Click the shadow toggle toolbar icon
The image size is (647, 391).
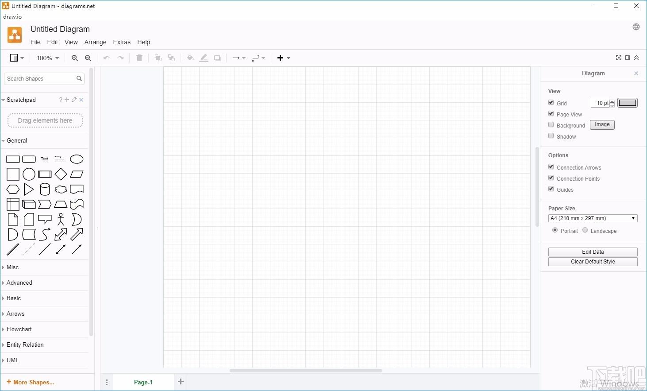[x=217, y=58]
